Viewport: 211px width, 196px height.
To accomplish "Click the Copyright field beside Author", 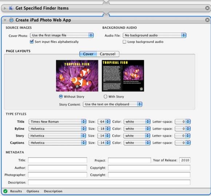I will pyautogui.click(x=149, y=168).
